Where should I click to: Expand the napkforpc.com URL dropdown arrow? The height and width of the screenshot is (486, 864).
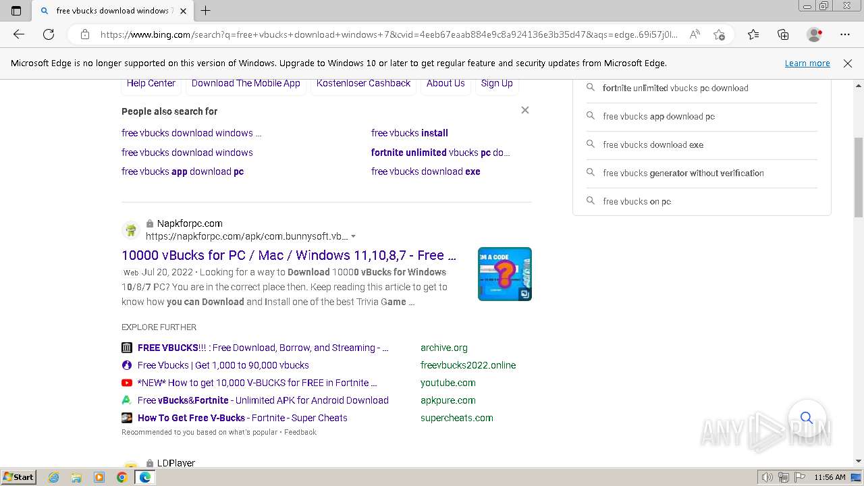click(353, 237)
